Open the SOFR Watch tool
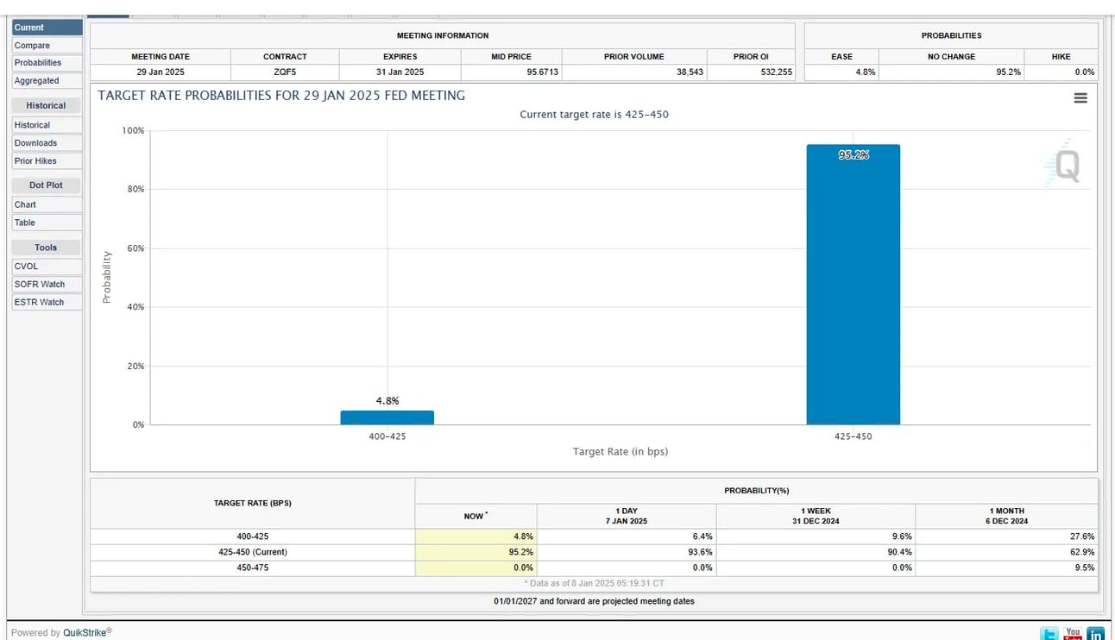1115x640 pixels. tap(47, 285)
